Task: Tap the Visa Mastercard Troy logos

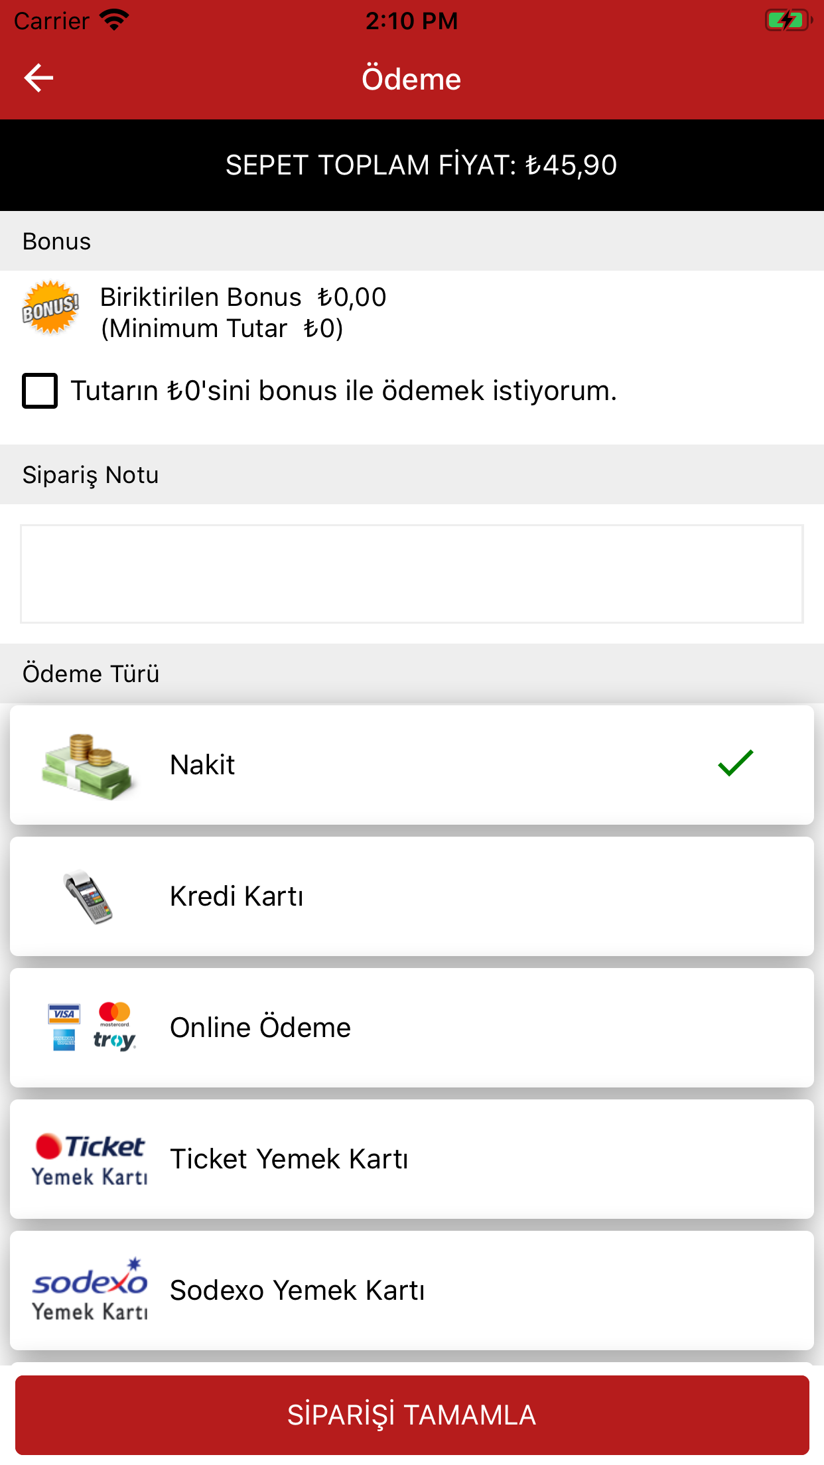Action: tap(92, 1027)
